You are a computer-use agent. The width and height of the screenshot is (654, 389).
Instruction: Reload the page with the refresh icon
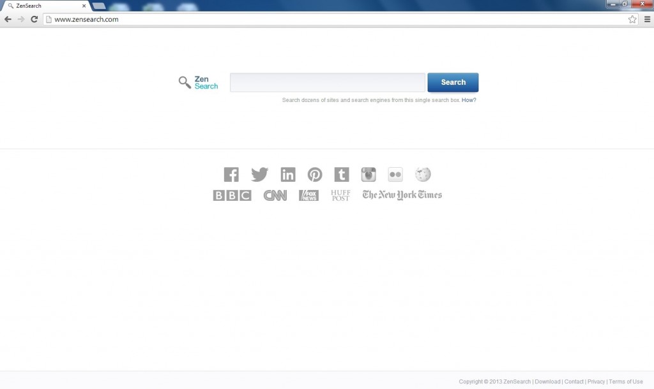pyautogui.click(x=34, y=19)
